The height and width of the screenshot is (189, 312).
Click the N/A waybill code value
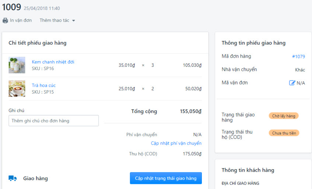pyautogui.click(x=301, y=83)
